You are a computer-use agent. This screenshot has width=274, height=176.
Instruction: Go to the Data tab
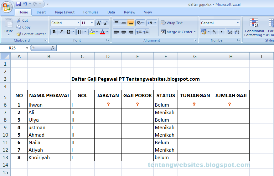(111, 12)
